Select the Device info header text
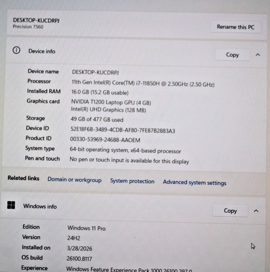 click(42, 51)
